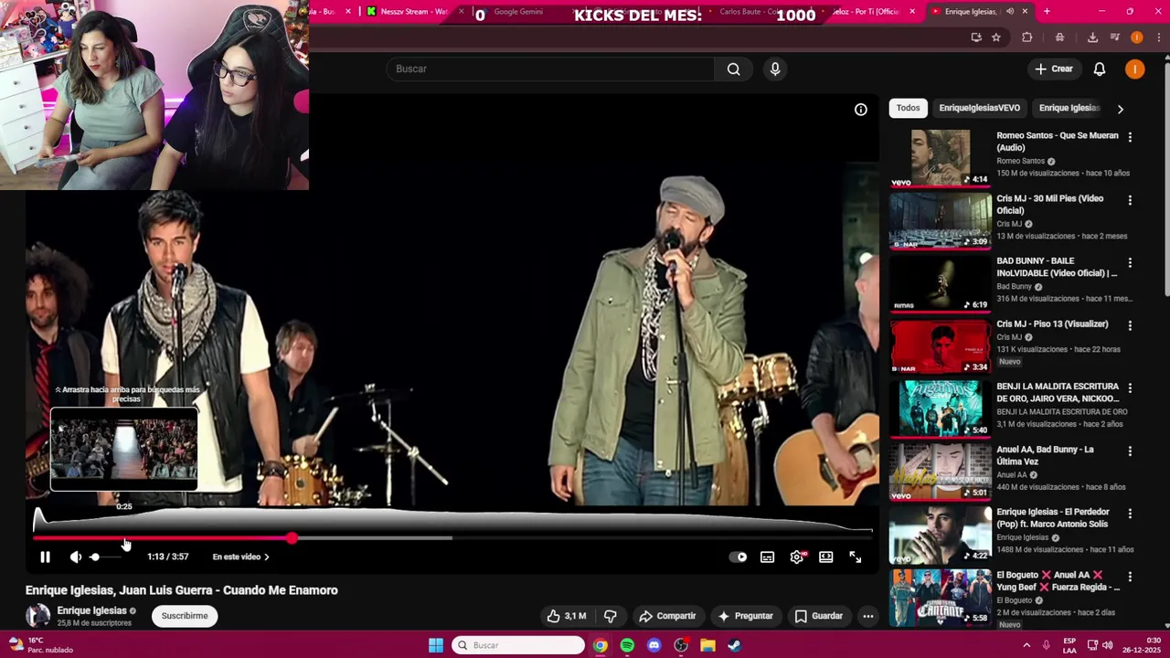The height and width of the screenshot is (658, 1170).
Task: Open the Enrique Iglesias channel avatar
Action: pos(37,616)
